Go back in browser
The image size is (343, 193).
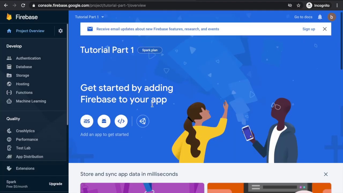[6, 5]
